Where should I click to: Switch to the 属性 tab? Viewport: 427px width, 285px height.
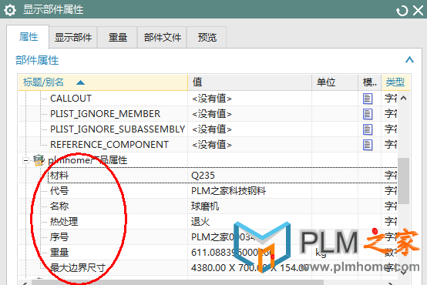[28, 37]
